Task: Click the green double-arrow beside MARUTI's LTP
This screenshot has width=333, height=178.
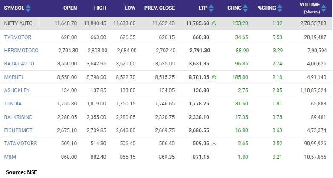Action: pos(213,77)
